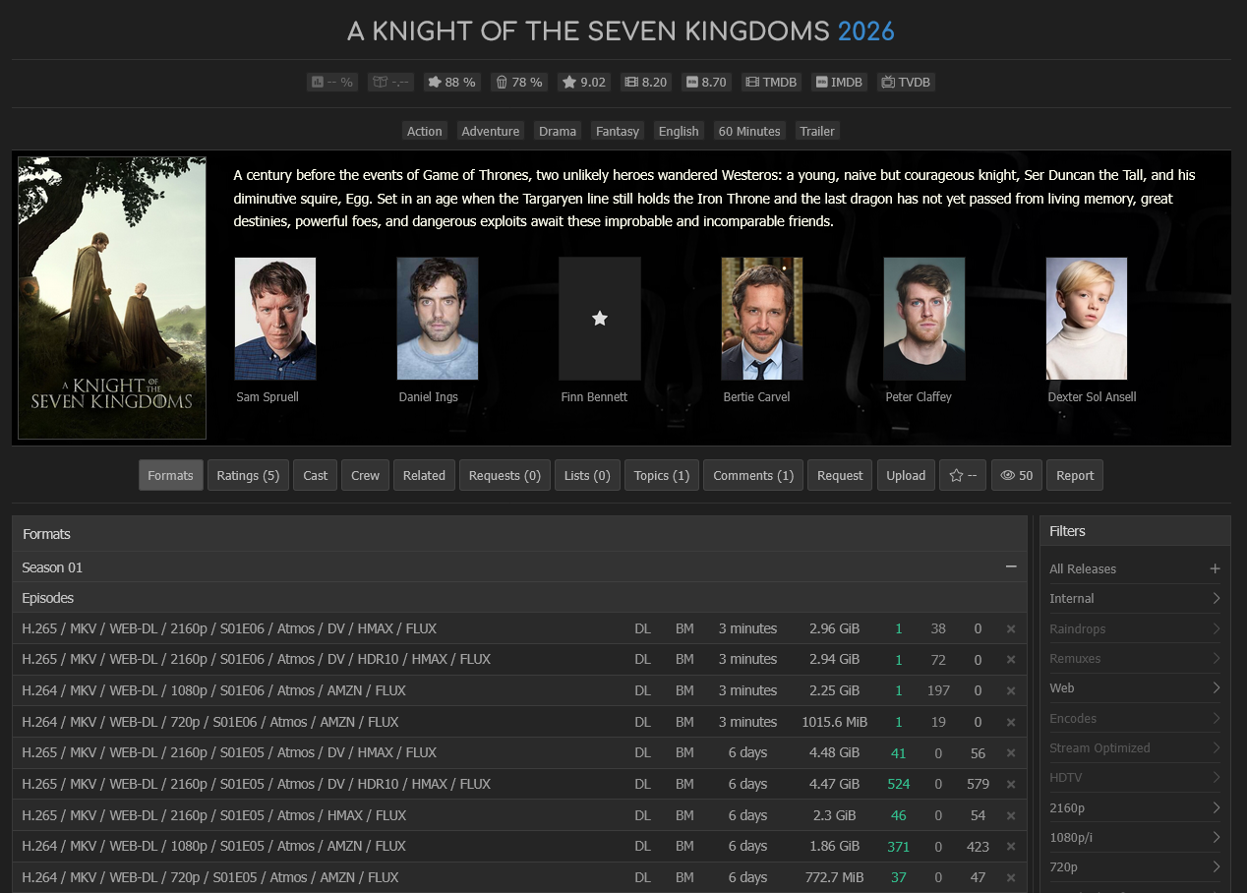Open Bertie Carvel's cast photo

pyautogui.click(x=762, y=319)
